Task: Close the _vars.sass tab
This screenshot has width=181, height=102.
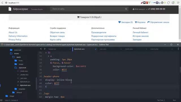Action: 121,49
